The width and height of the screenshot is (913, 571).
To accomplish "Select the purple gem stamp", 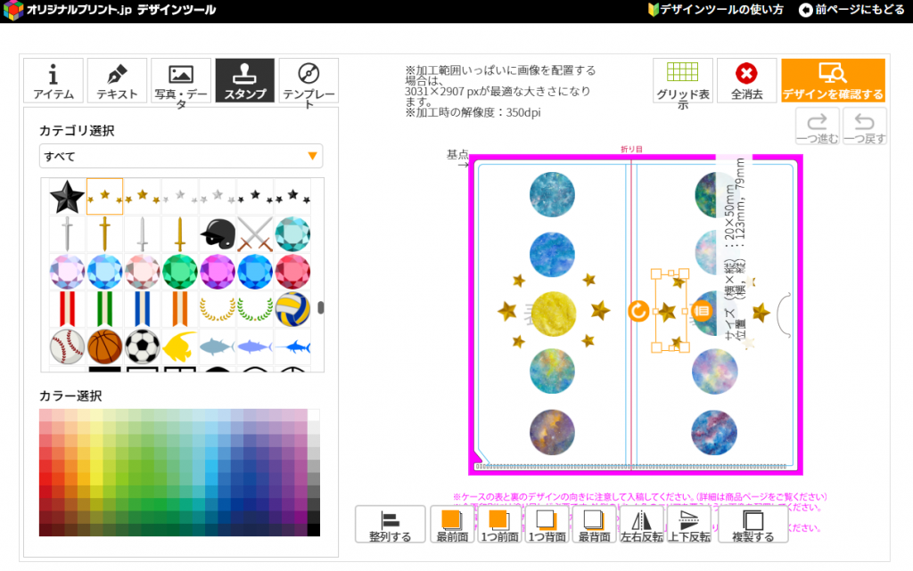I will [218, 272].
